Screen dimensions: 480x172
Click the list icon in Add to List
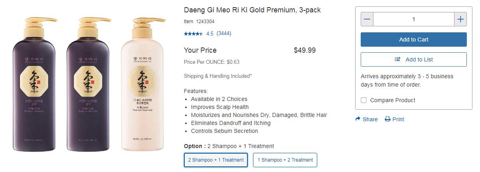[x=397, y=59]
